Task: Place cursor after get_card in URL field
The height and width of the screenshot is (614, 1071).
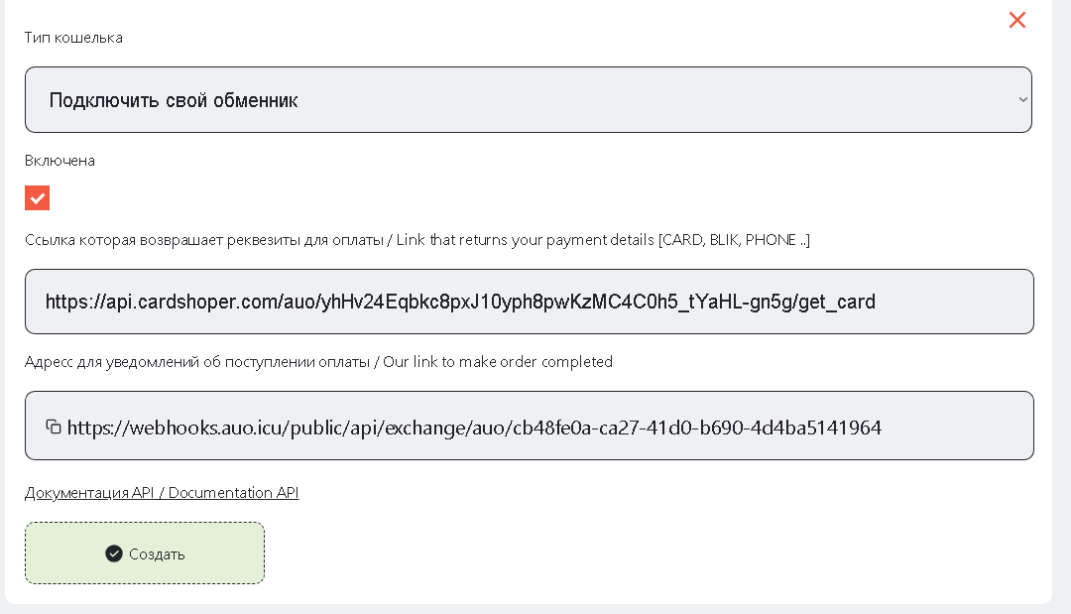Action: pos(877,302)
